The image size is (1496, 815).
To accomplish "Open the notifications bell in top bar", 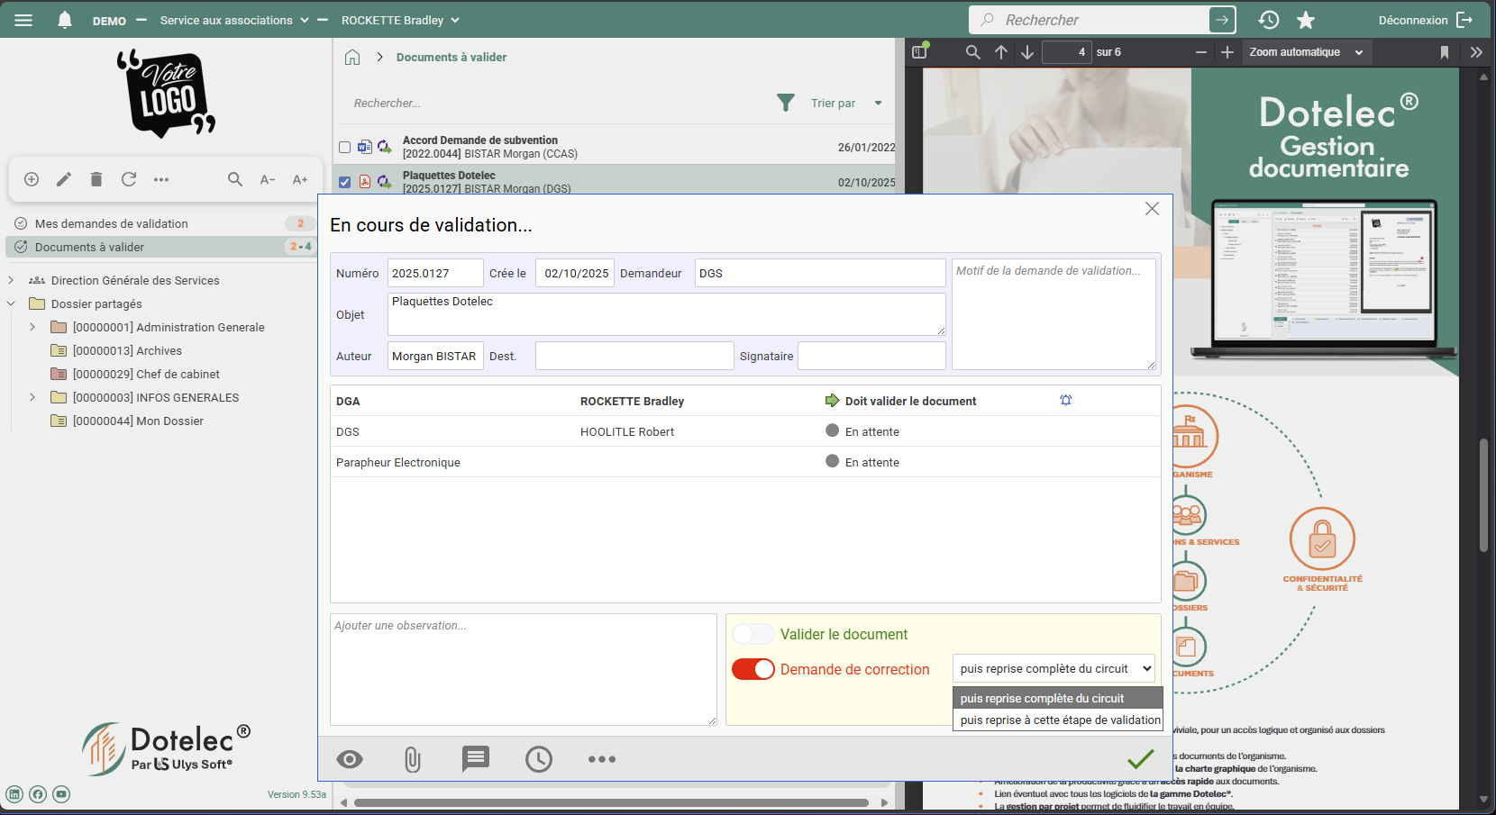I will coord(65,20).
